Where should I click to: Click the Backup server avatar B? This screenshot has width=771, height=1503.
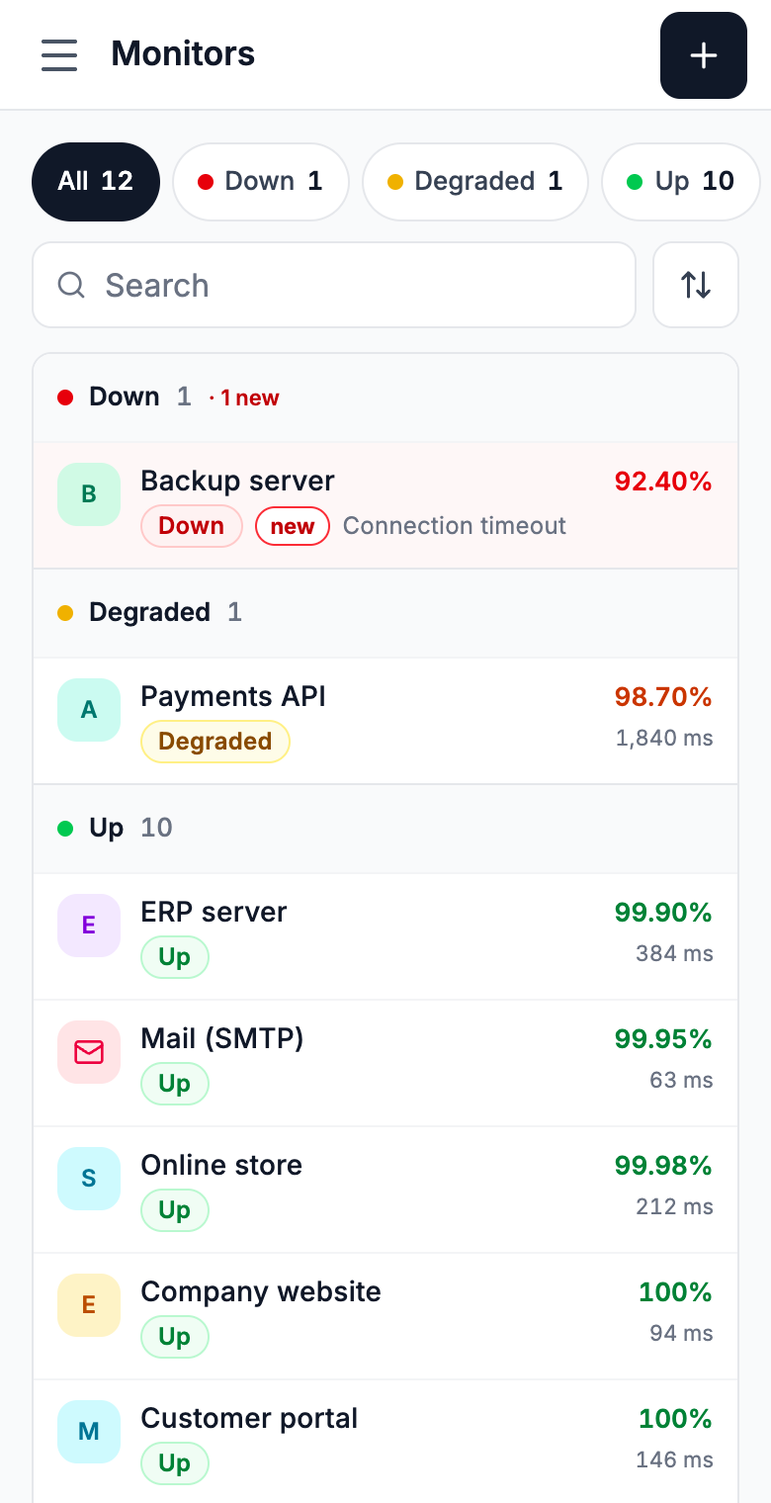(89, 494)
